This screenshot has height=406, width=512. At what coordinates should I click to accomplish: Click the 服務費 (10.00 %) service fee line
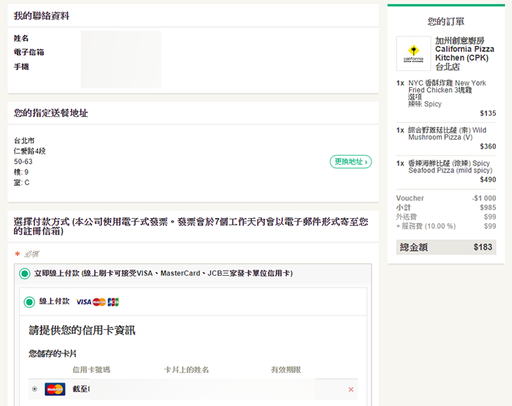coord(446,226)
